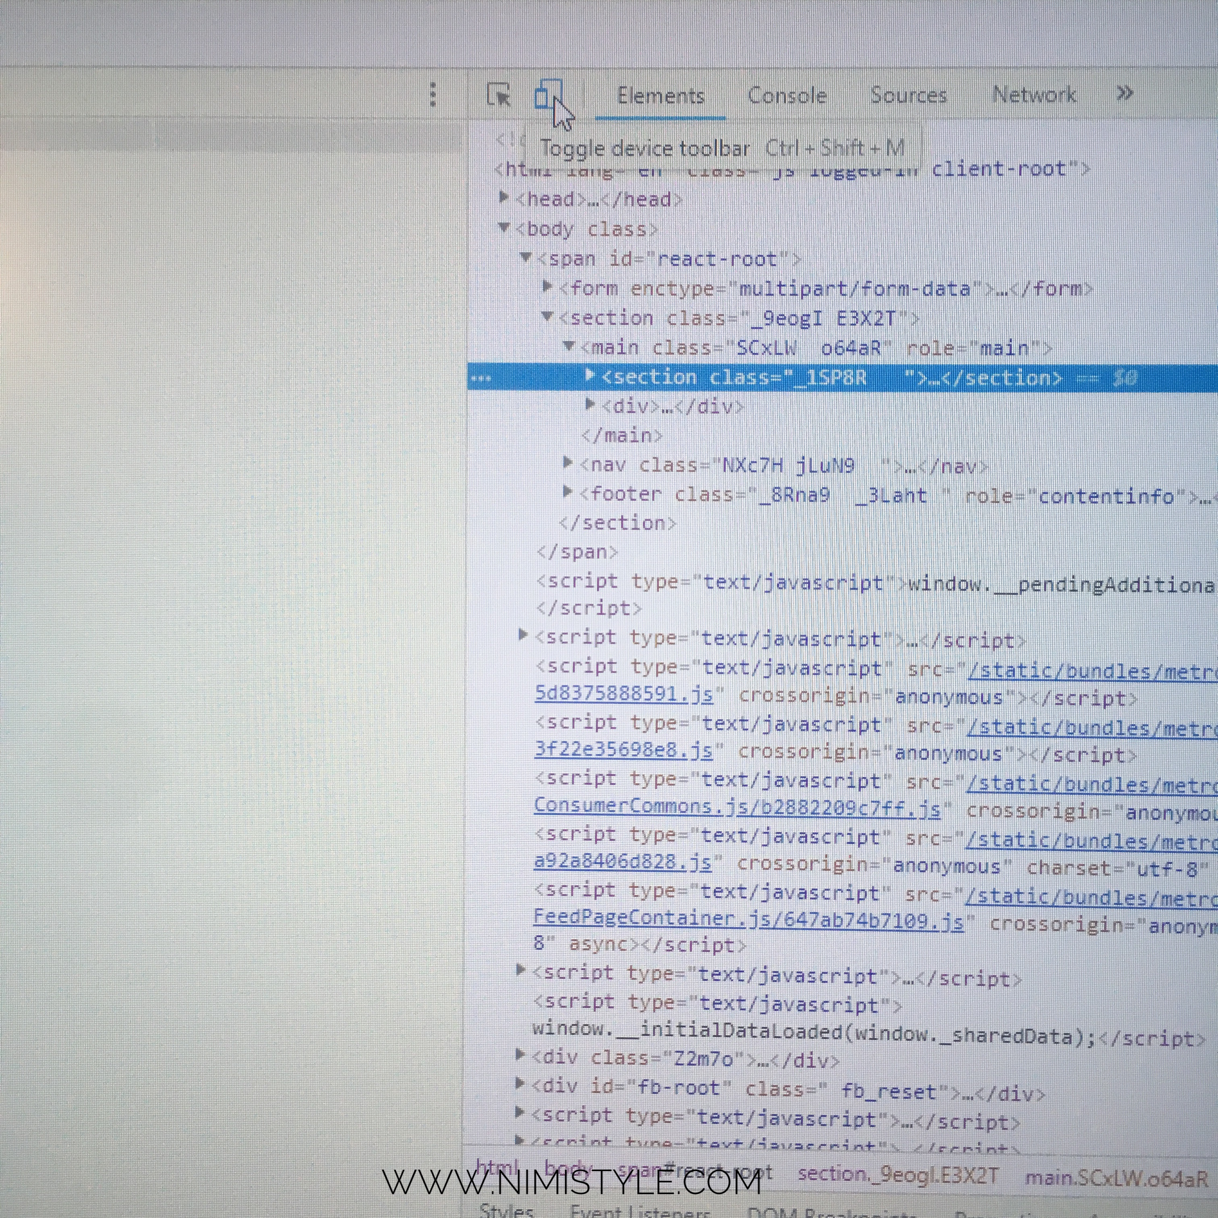Show more DevTools tabs with the double chevron
1218x1218 pixels.
[1125, 93]
